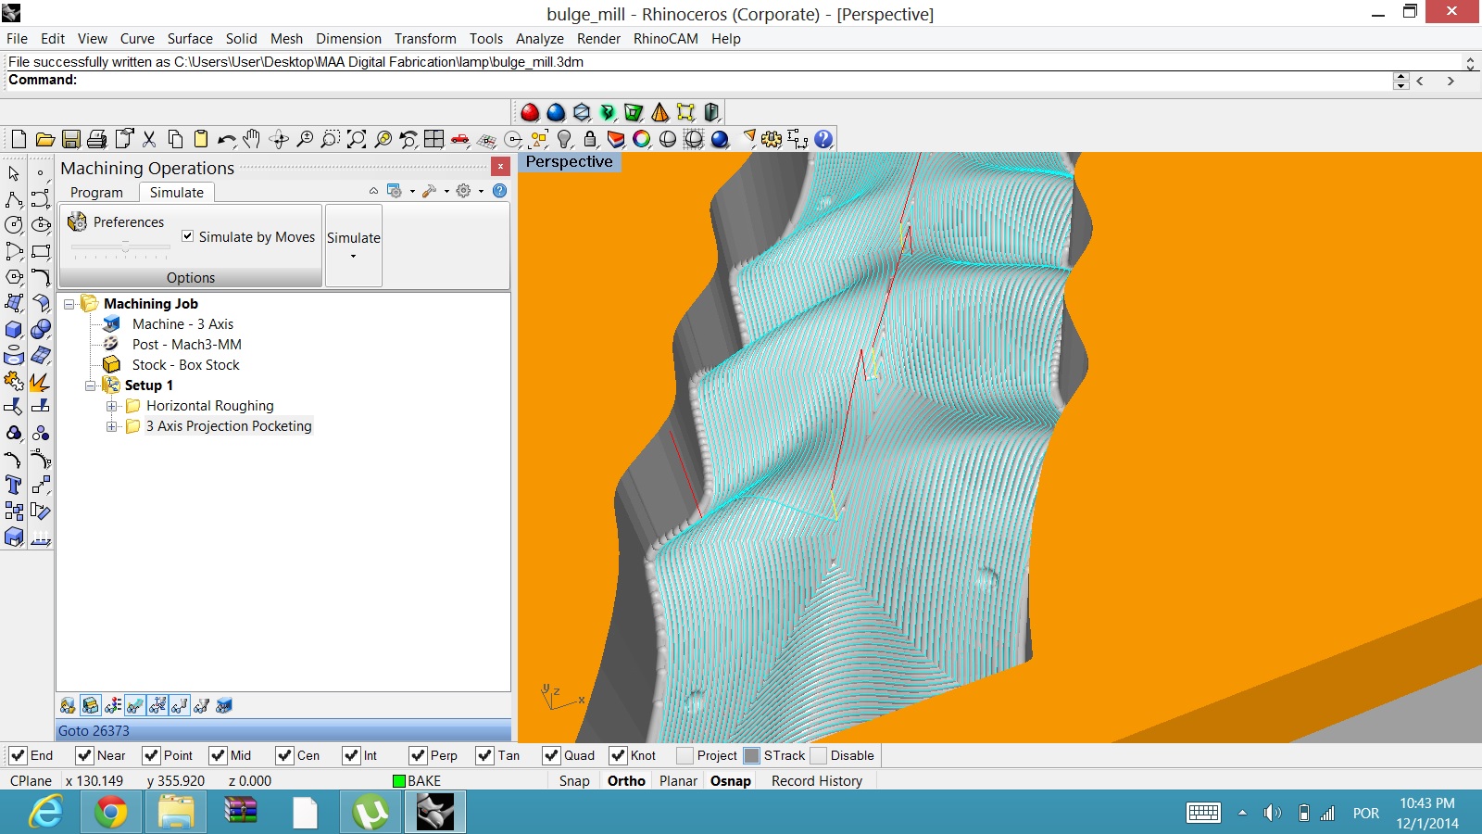This screenshot has width=1482, height=834.
Task: Toggle Ortho in the status bar
Action: coord(626,781)
